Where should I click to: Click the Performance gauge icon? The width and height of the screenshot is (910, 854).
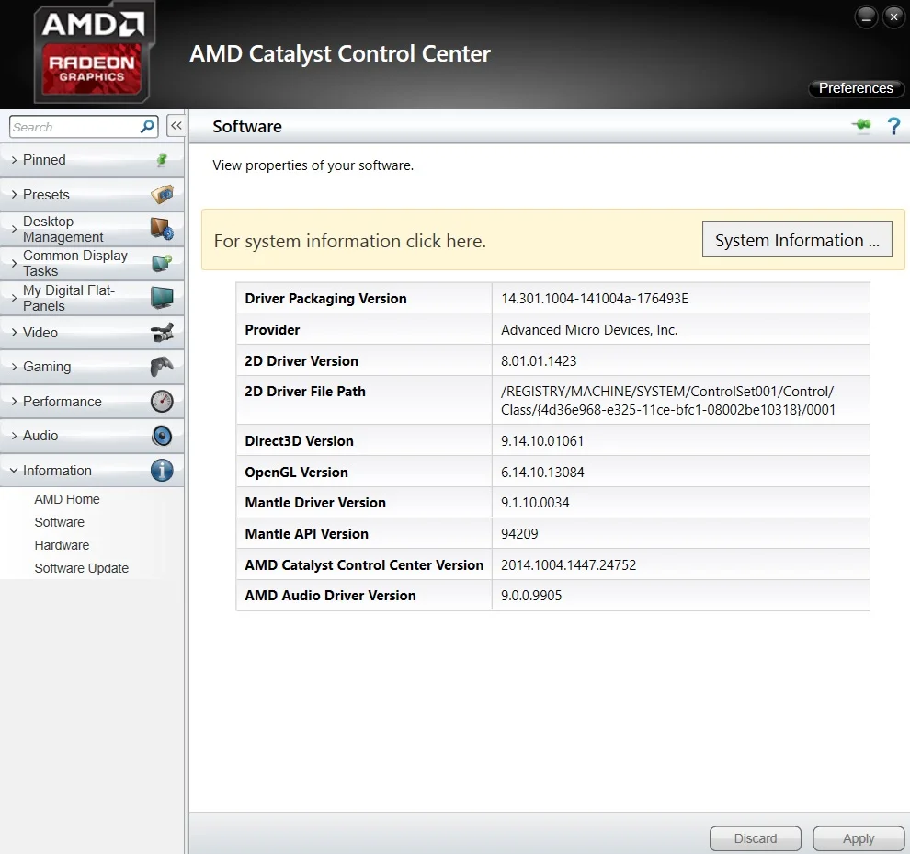coord(162,401)
